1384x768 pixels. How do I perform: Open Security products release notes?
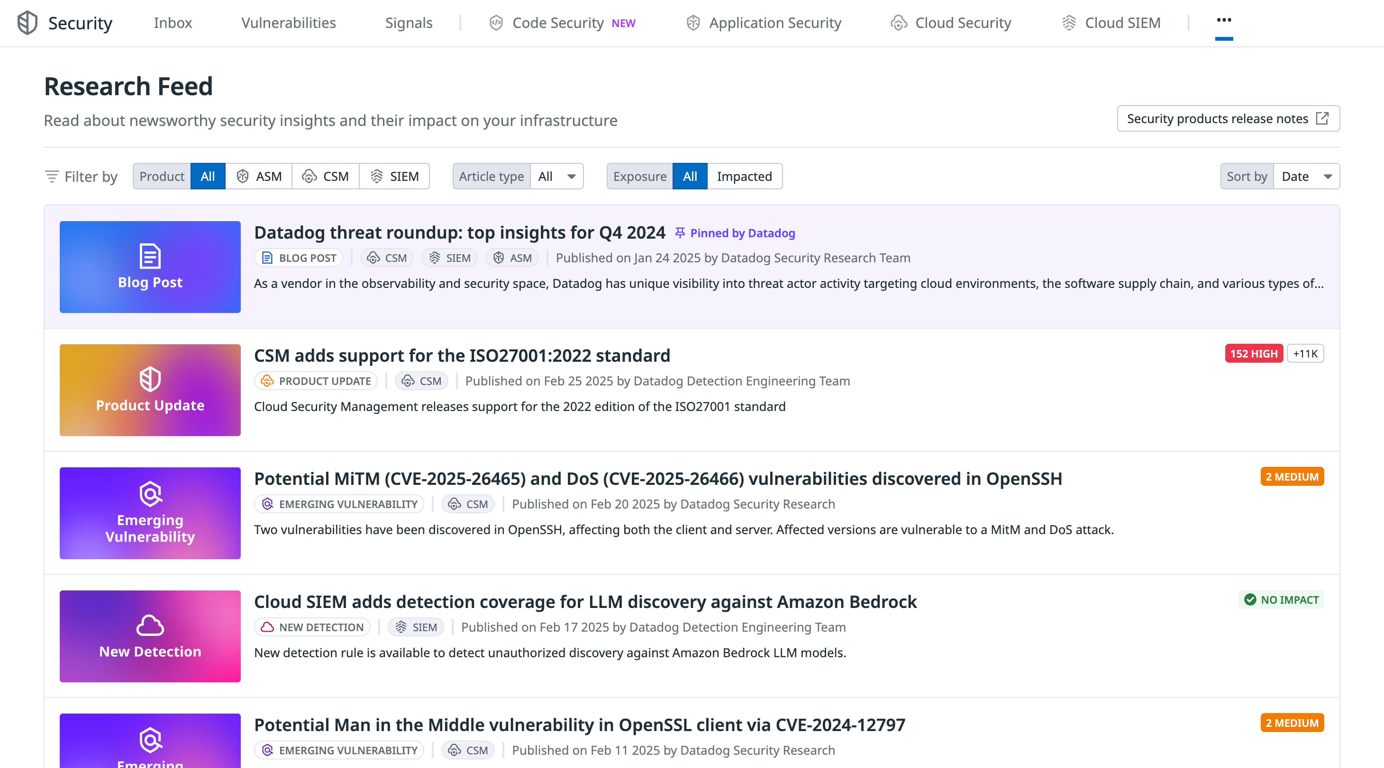coord(1228,118)
